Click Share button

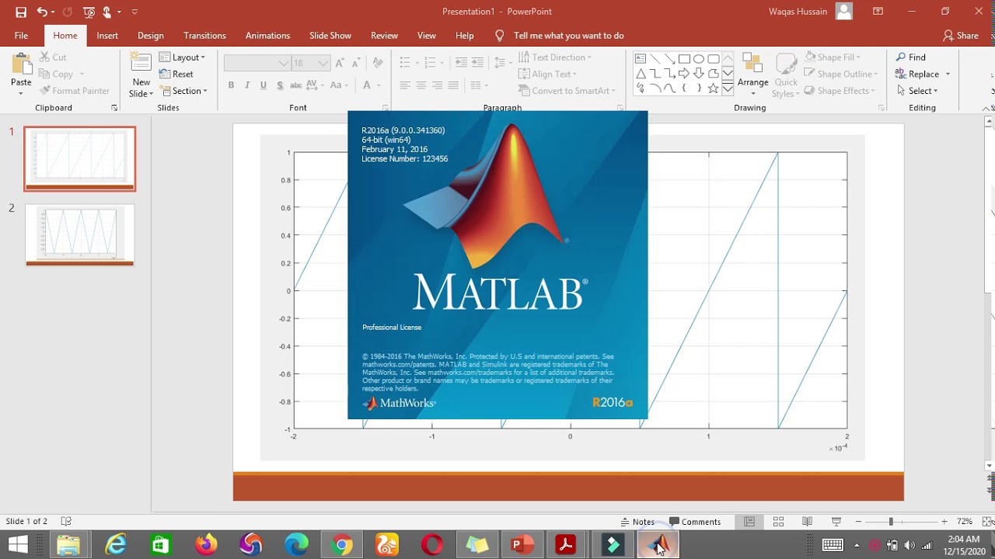click(x=960, y=36)
